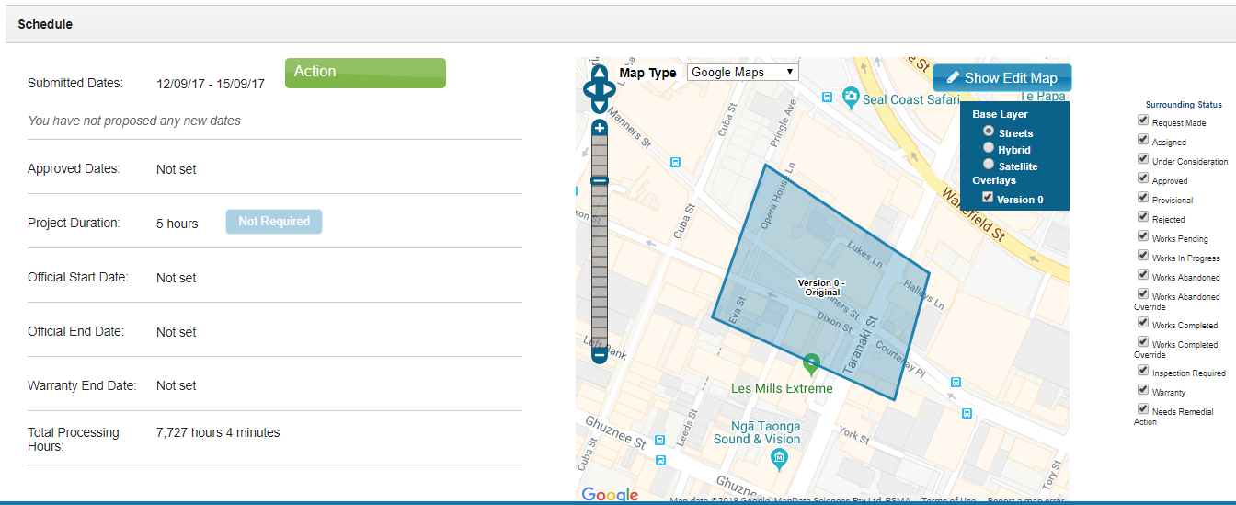Click the map zoom slider handle
This screenshot has width=1236, height=505.
pos(600,181)
